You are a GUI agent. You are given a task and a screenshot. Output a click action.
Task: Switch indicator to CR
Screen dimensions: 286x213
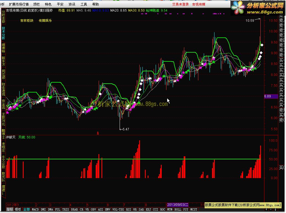pos(81,209)
